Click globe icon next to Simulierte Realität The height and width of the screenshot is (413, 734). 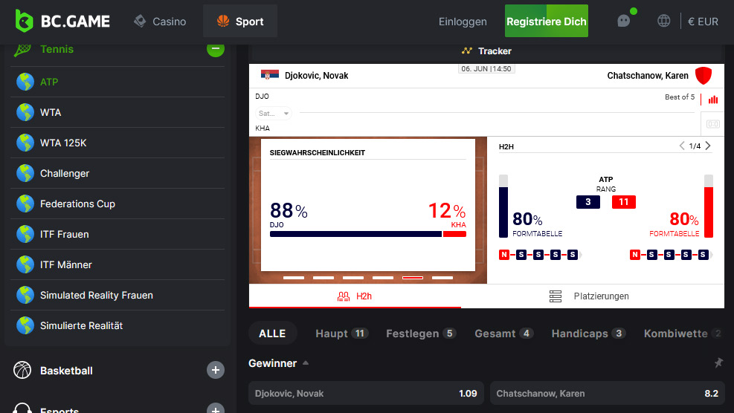tap(25, 325)
